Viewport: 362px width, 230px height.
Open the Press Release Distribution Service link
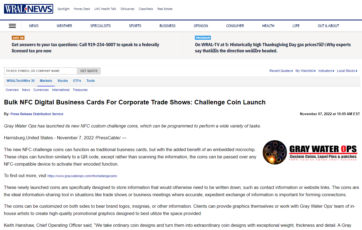point(37,114)
